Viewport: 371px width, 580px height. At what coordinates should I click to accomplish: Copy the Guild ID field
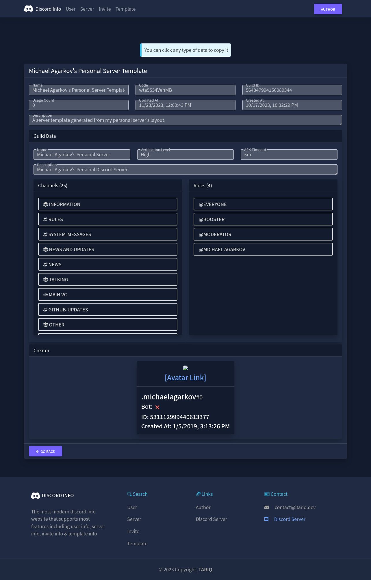292,90
